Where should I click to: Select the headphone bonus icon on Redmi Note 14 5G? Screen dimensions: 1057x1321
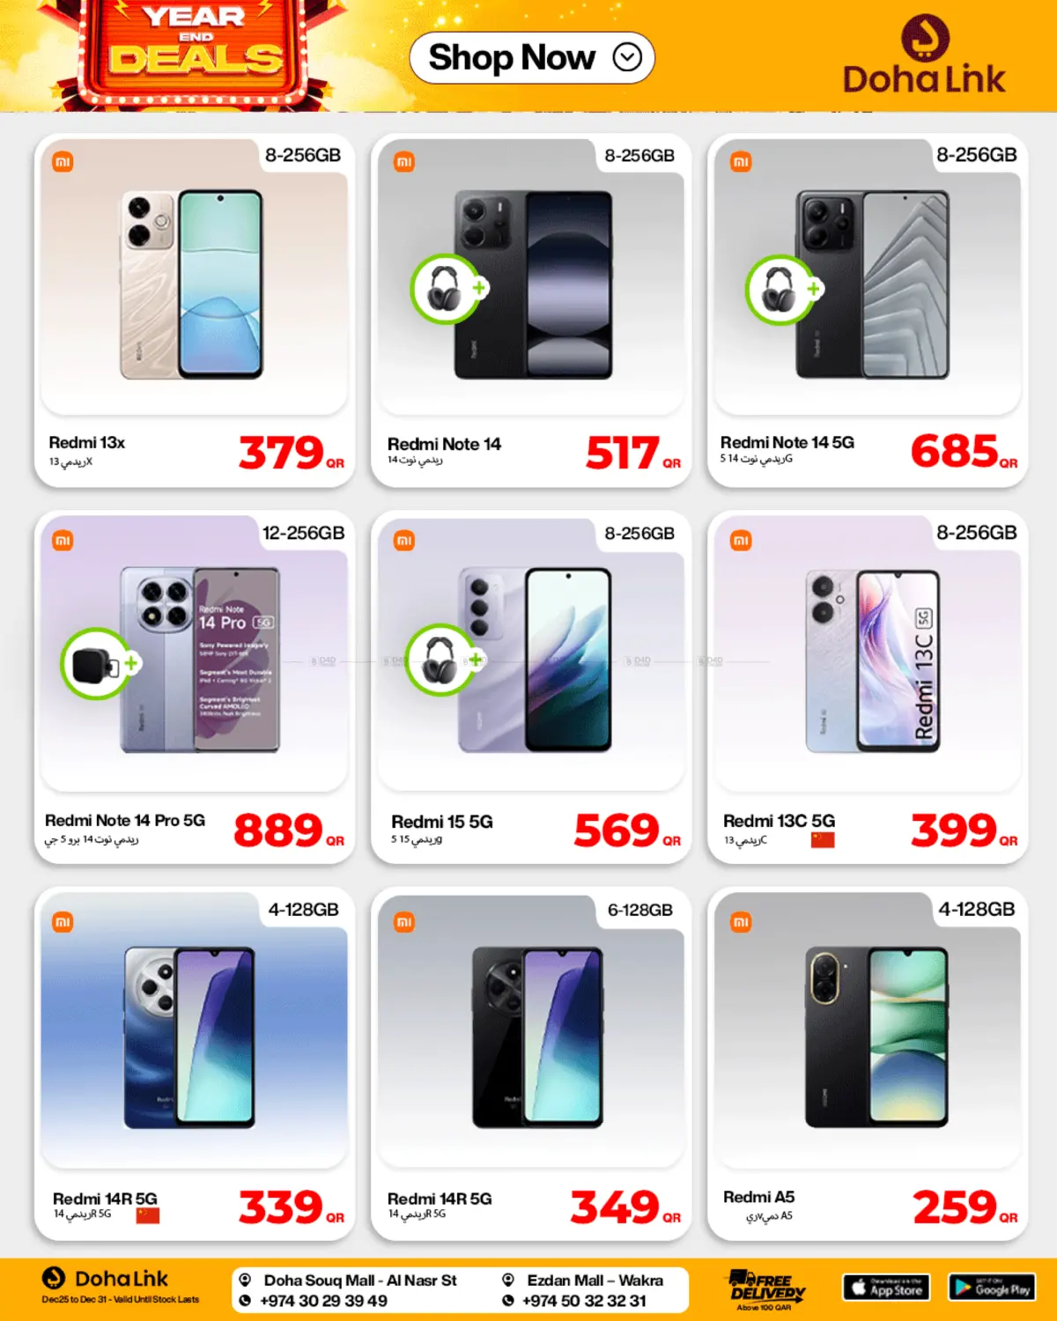pos(782,290)
